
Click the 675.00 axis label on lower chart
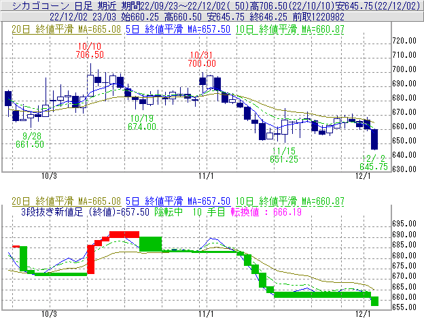(x=404, y=266)
